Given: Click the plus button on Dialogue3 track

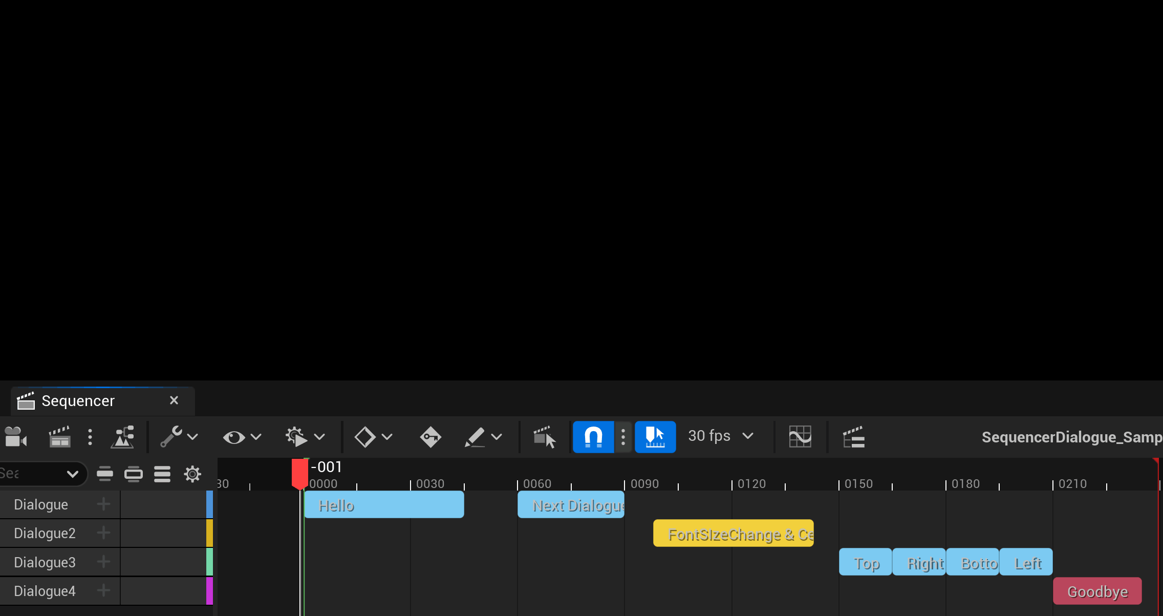Looking at the screenshot, I should coord(102,562).
